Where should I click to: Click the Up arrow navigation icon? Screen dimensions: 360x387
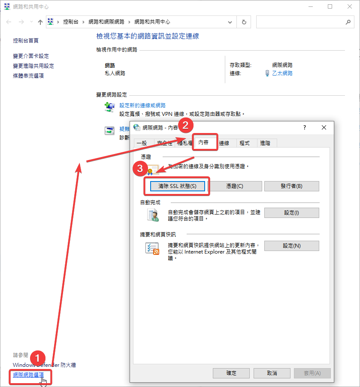tap(40, 22)
